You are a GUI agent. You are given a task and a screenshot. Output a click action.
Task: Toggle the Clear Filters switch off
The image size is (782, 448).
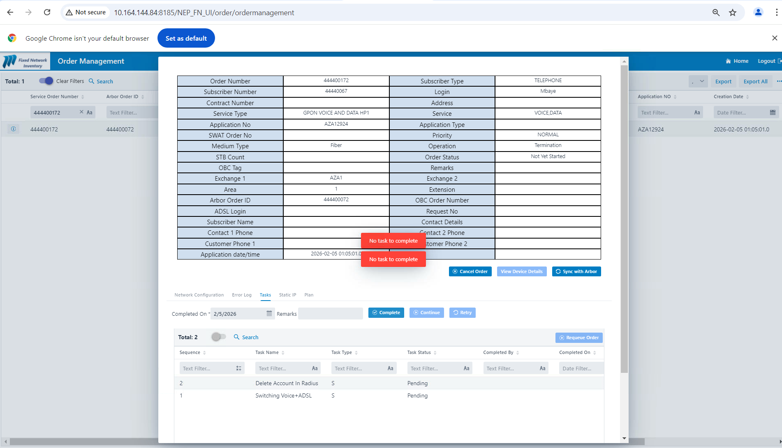coord(46,81)
